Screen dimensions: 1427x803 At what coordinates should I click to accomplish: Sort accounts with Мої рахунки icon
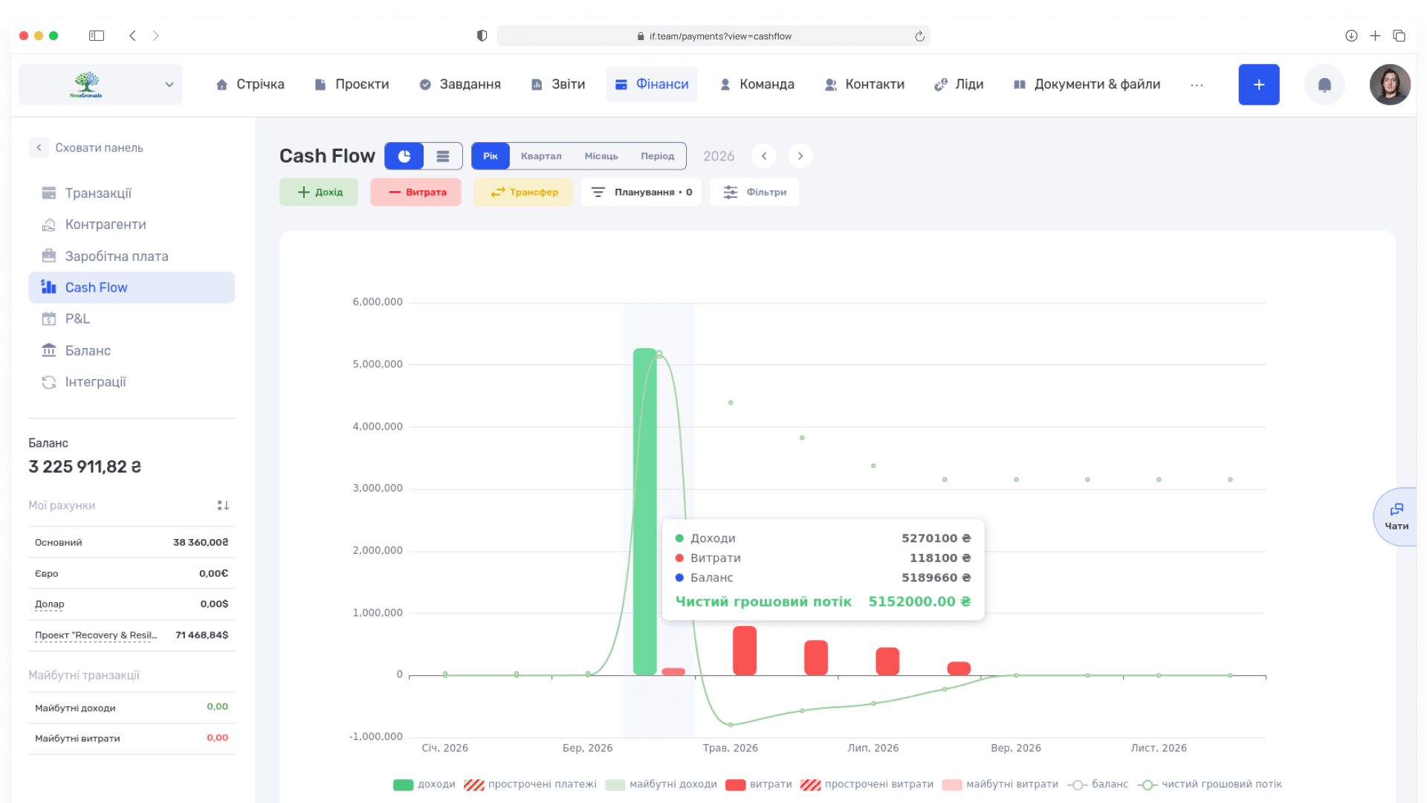point(223,506)
